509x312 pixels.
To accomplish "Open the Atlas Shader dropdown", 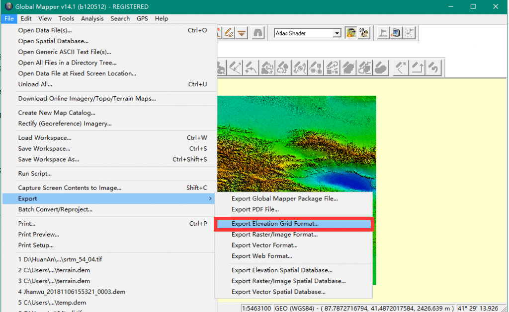I will [337, 33].
